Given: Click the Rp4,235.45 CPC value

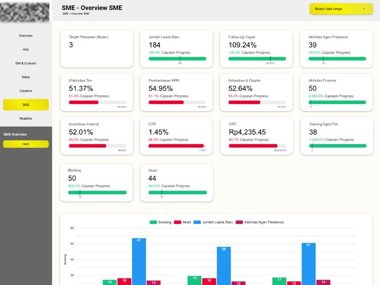Looking at the screenshot, I should 247,133.
